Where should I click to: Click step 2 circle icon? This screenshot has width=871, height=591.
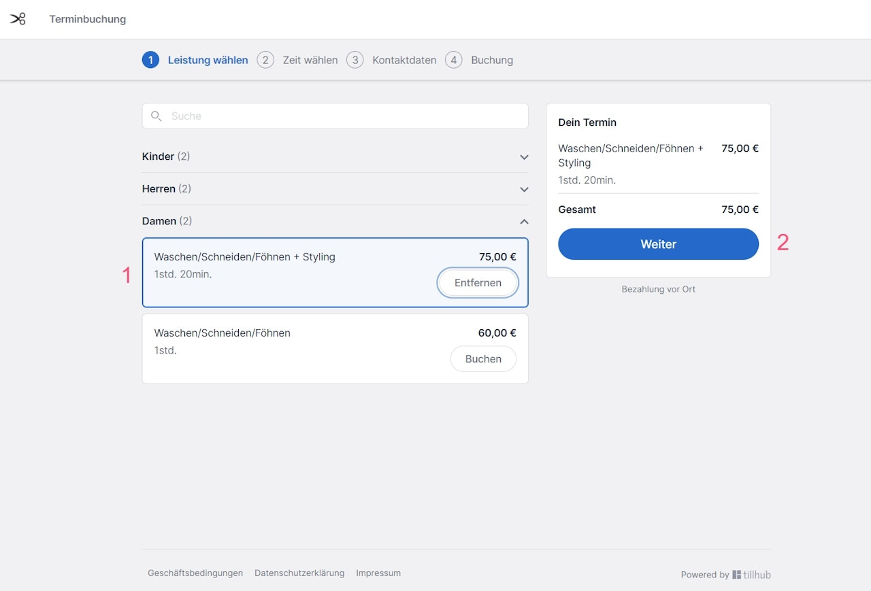[265, 60]
